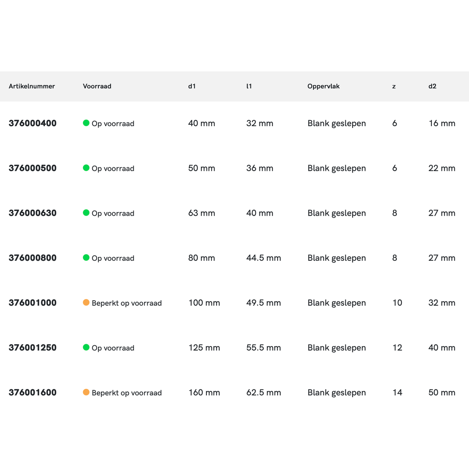Click the '50 mm' d2 value

coord(442,393)
